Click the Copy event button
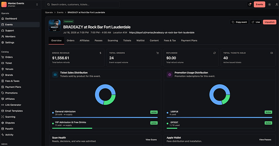The image size is (279, 146). point(239,22)
